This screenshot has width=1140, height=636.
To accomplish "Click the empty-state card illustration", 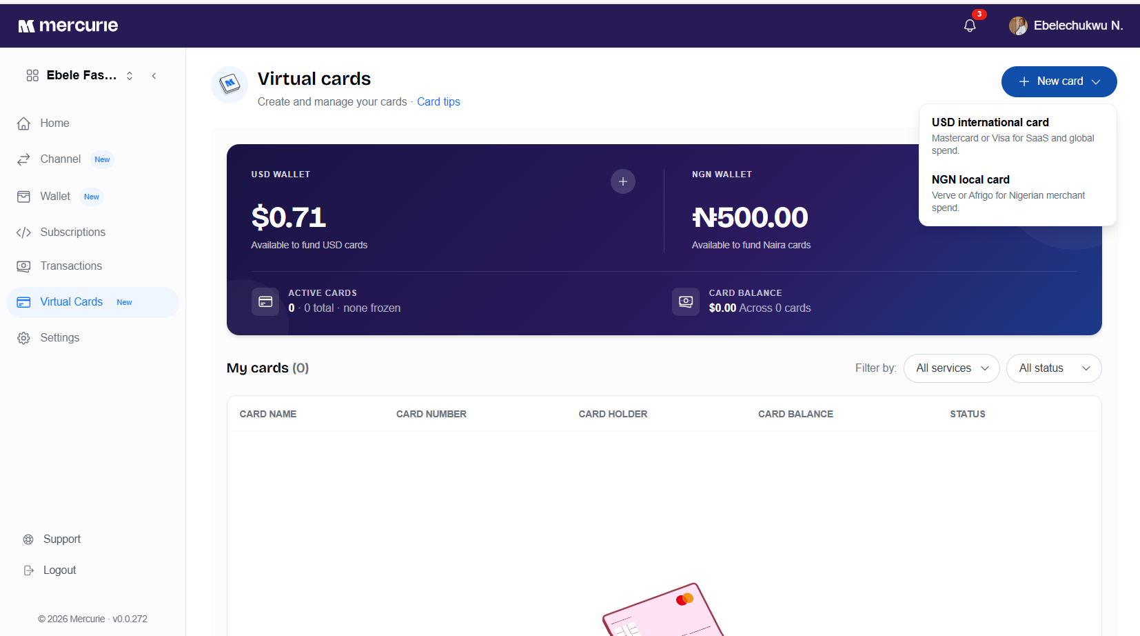I will (663, 610).
